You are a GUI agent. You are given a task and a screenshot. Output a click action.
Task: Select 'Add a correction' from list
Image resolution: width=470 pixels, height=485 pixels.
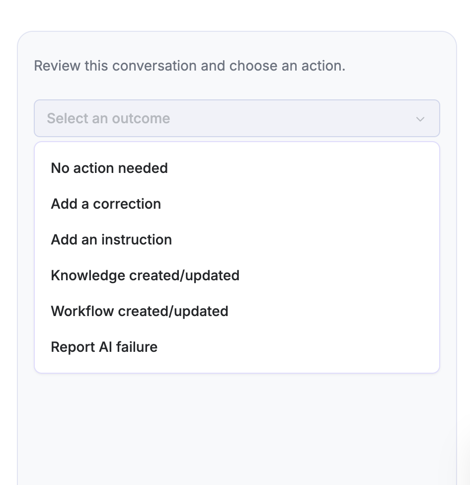[237, 204]
